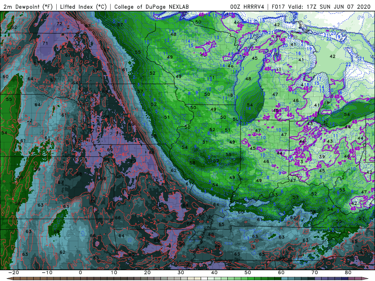Click the '30' label under the color scale
The height and width of the screenshot is (281, 375).
tap(181, 273)
